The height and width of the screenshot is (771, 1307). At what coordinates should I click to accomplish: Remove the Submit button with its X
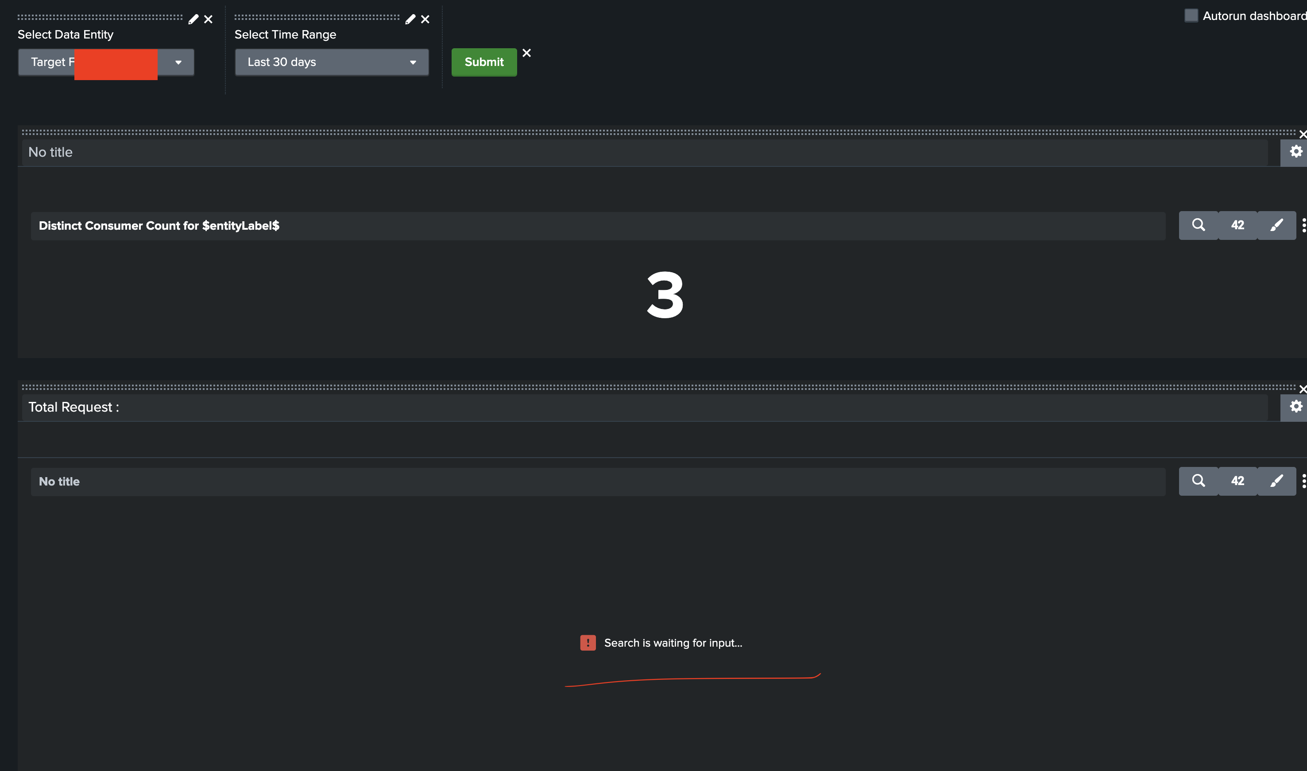coord(527,53)
